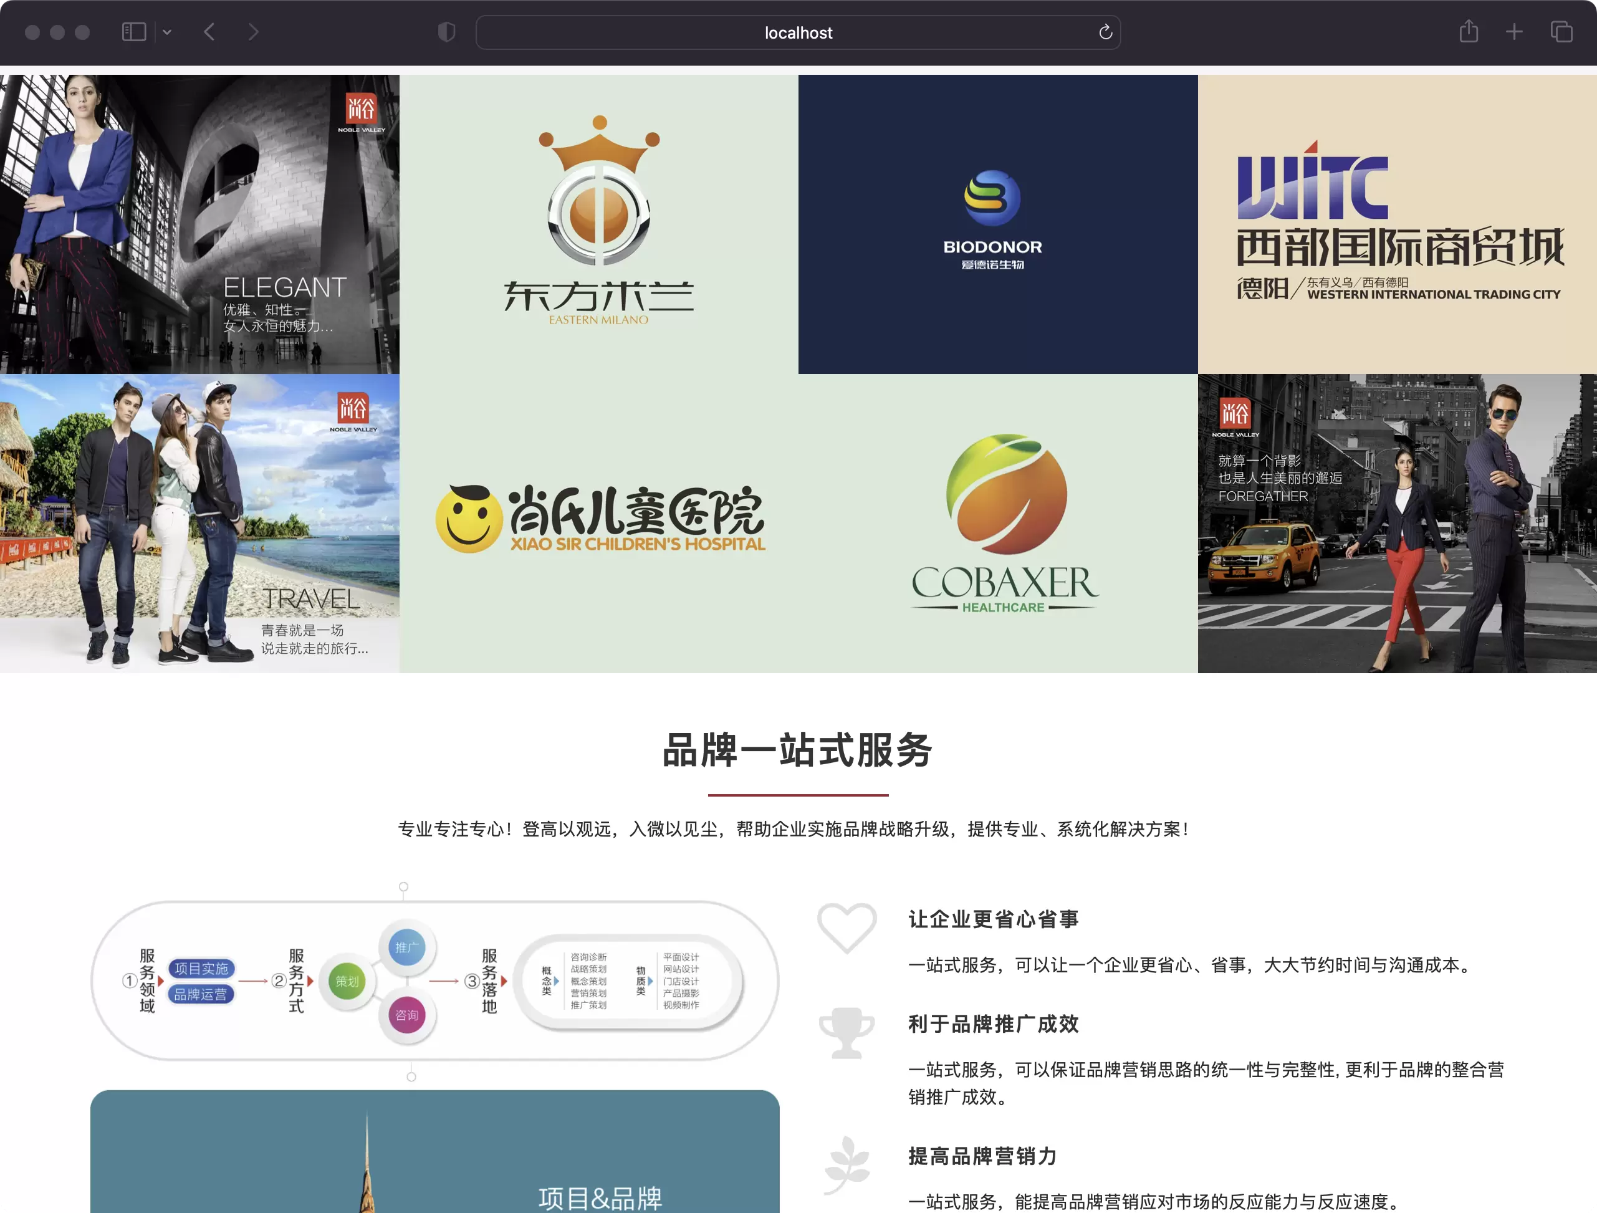The image size is (1597, 1213).
Task: Reload the page with the refresh icon
Action: click(x=1105, y=32)
